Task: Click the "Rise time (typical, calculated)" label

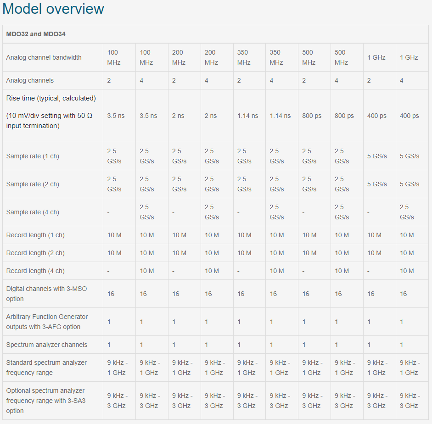Action: pyautogui.click(x=51, y=98)
